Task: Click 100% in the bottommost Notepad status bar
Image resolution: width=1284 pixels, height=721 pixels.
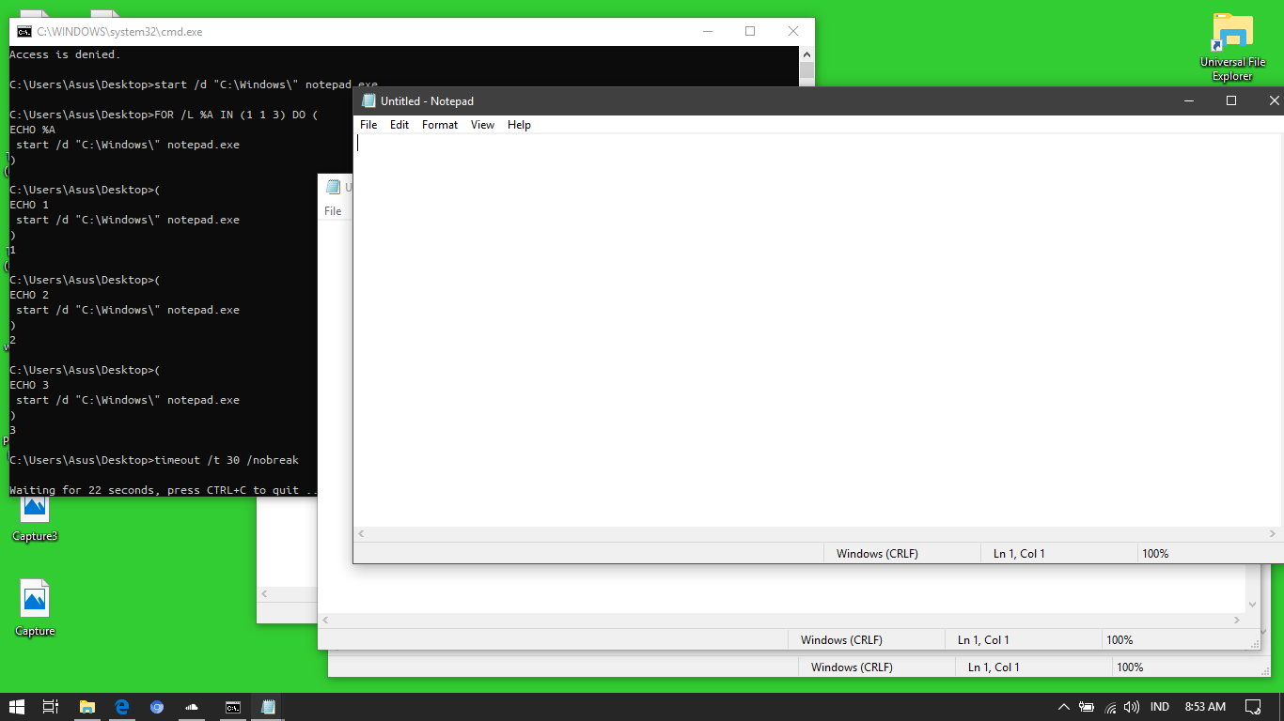Action: [x=1130, y=667]
